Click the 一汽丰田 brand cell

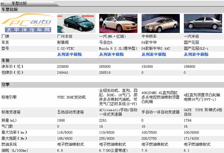point(191,37)
